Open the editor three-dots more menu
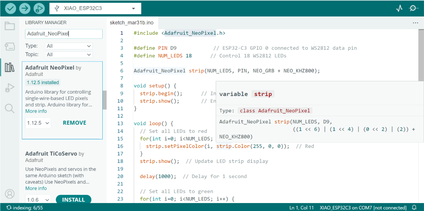 click(416, 23)
